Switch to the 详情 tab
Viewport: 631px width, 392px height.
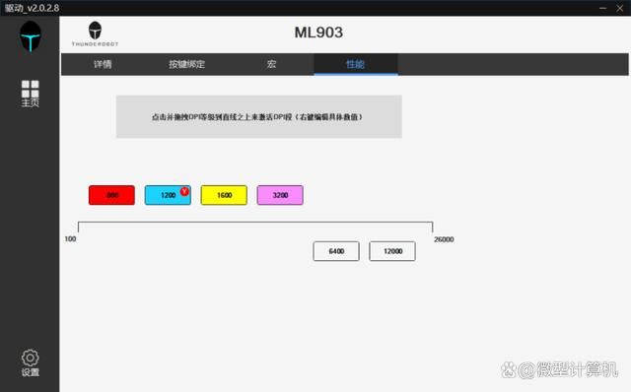coord(103,64)
